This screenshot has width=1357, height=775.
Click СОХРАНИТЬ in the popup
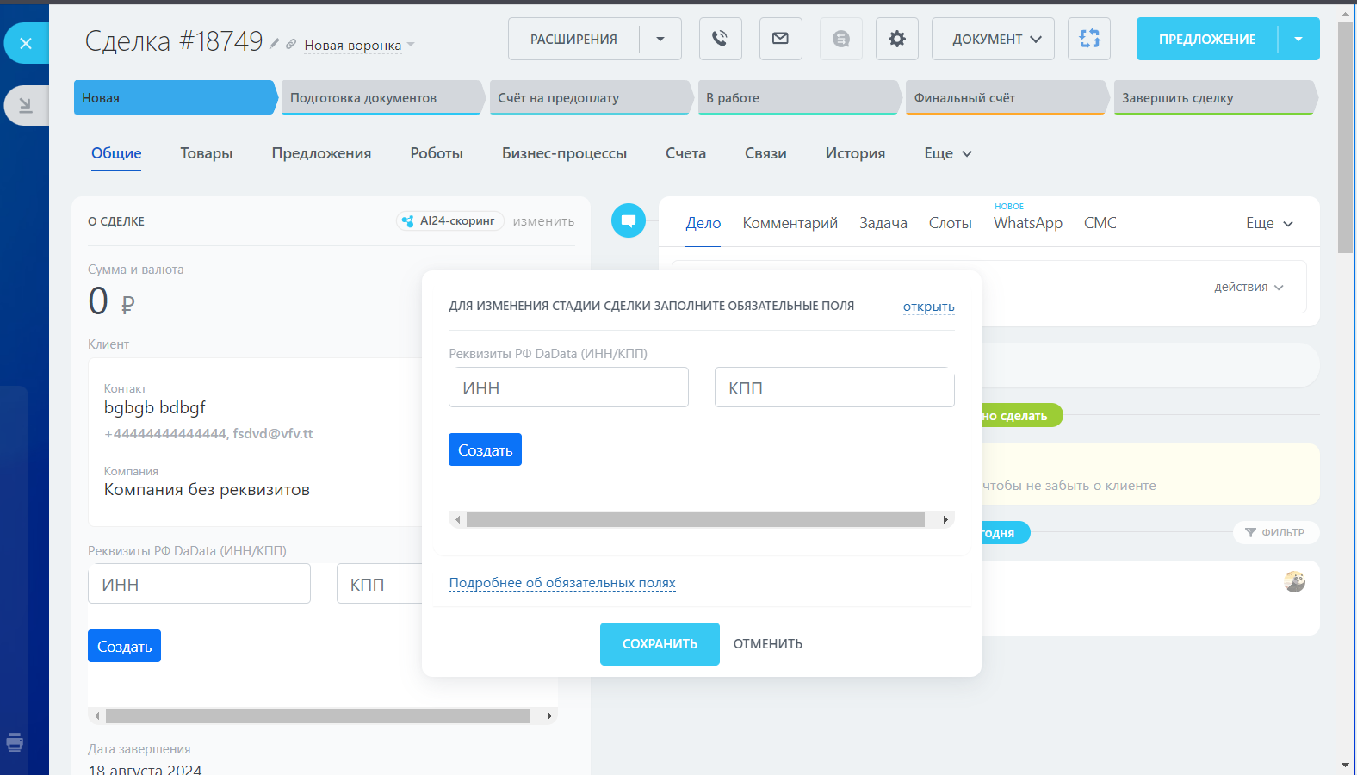coord(660,644)
